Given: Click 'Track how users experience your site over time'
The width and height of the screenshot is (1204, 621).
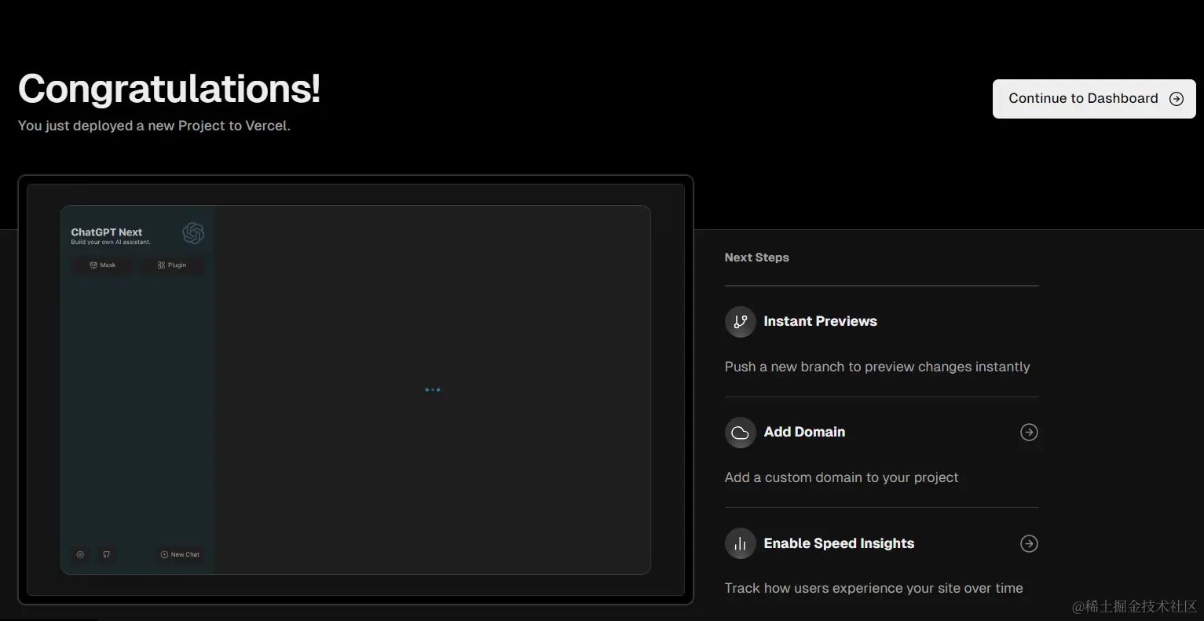Looking at the screenshot, I should pyautogui.click(x=873, y=588).
